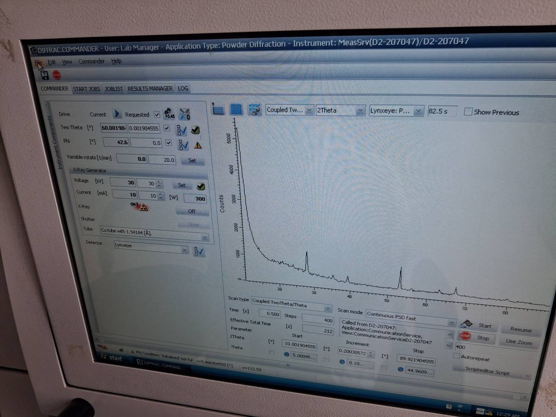Click the X-Ray Off button
Viewport: 556px width, 417px height.
[x=192, y=211]
